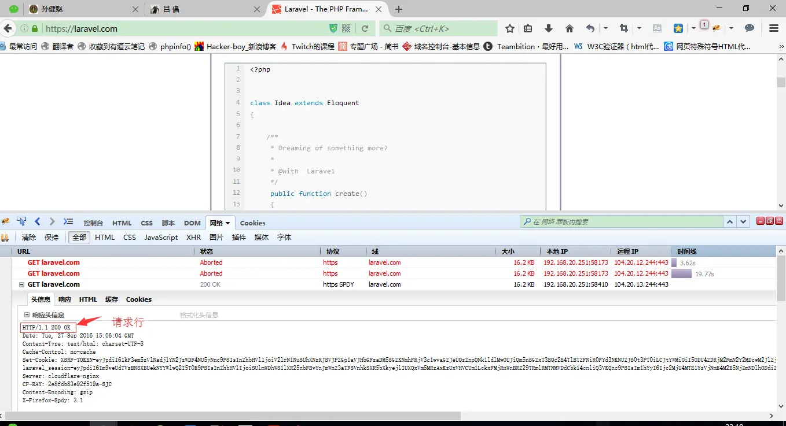
Task: Toggle Firebug command line icon
Action: 68,222
